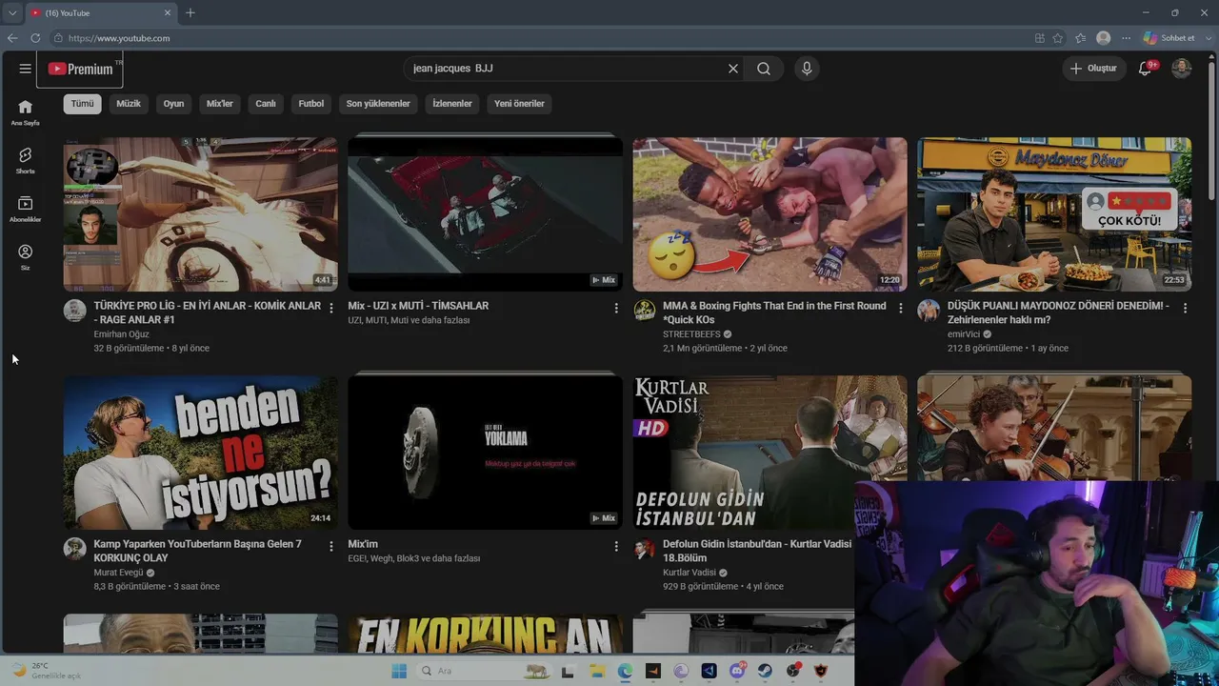Open the purple swirl app on taskbar
The height and width of the screenshot is (686, 1219).
[681, 671]
